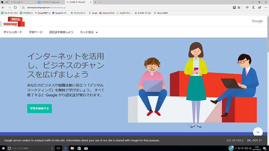Open the Google bookmark in favorites bar
Image resolution: width=269 pixels, height=151 pixels.
(93, 13)
